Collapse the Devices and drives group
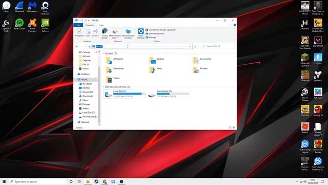 click(103, 87)
